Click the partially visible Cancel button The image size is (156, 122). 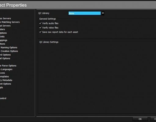[x=153, y=119]
